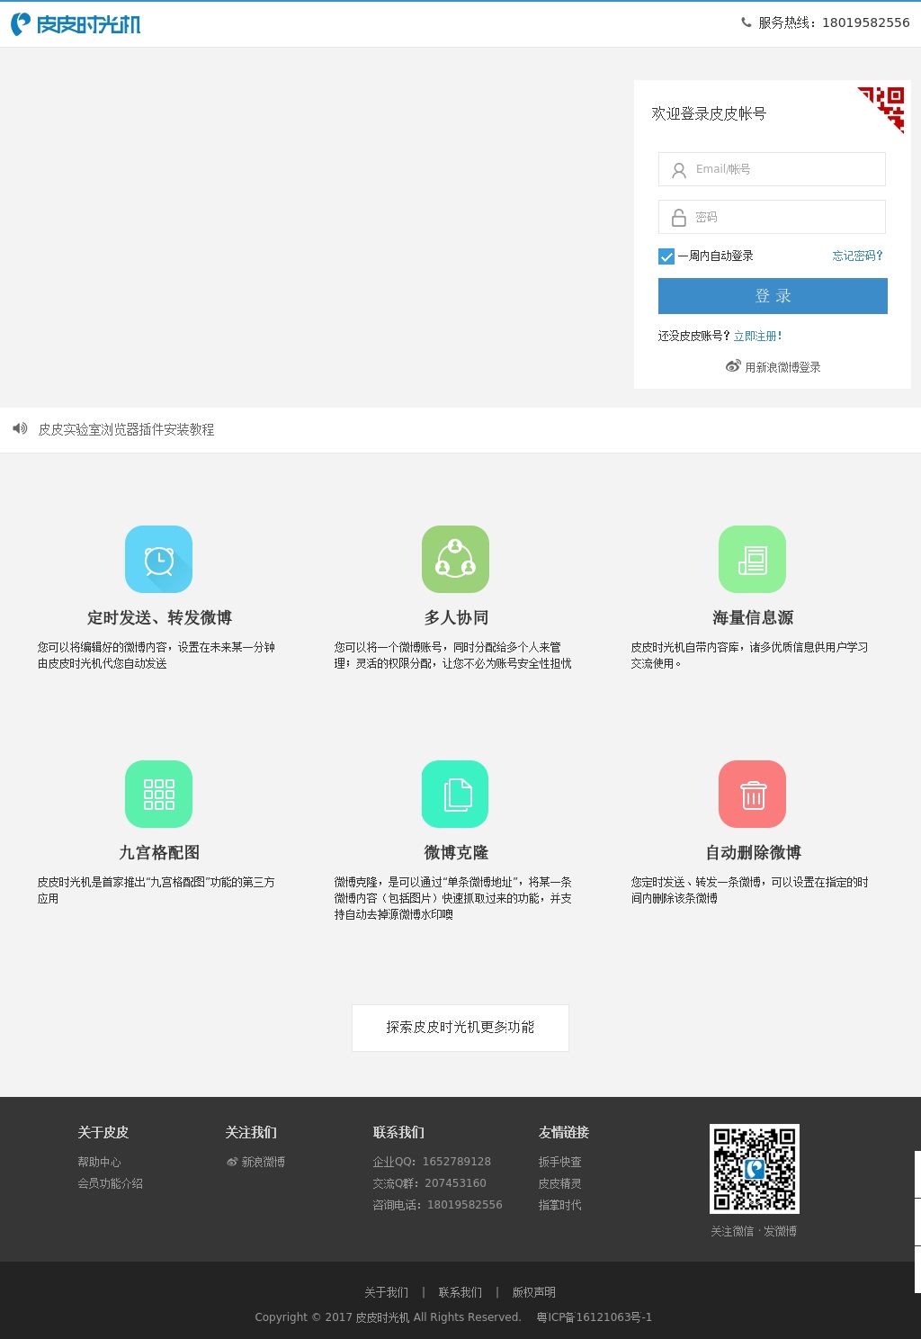The height and width of the screenshot is (1339, 921).
Task: Open 指掌时代 friend link
Action: click(559, 1205)
